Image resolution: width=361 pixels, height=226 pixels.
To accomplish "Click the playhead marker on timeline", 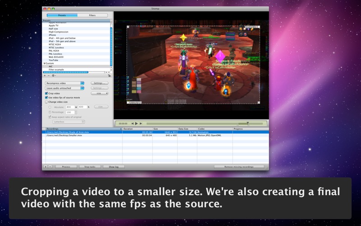I will pos(248,123).
